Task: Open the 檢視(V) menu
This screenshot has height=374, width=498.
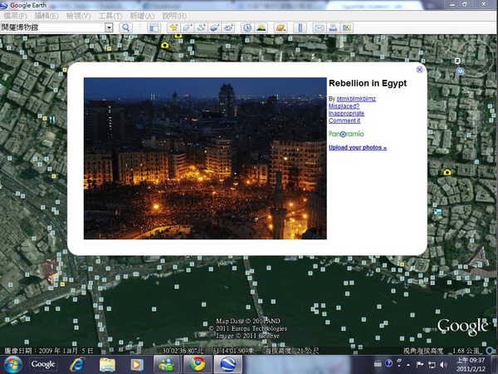Action: [x=79, y=16]
